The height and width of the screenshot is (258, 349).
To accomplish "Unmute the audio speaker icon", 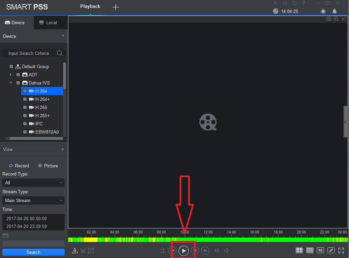I will (x=227, y=251).
